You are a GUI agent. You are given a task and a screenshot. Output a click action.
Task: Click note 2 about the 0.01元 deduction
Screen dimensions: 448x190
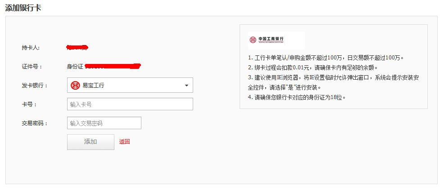coord(312,68)
